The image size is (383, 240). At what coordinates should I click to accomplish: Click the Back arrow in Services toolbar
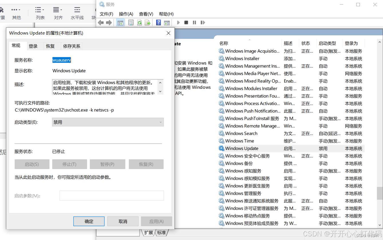coord(101,23)
